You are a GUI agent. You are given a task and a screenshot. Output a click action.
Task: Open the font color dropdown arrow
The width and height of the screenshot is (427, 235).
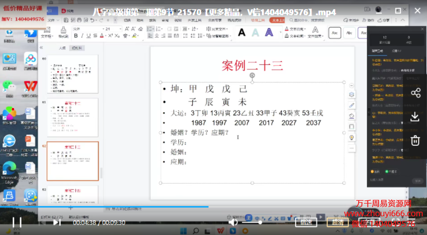tap(105, 36)
